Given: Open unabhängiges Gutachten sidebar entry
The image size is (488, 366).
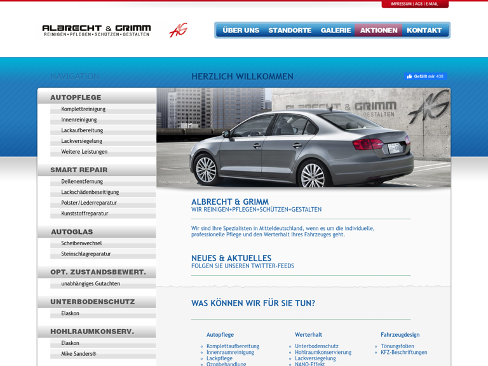Looking at the screenshot, I should [x=90, y=284].
